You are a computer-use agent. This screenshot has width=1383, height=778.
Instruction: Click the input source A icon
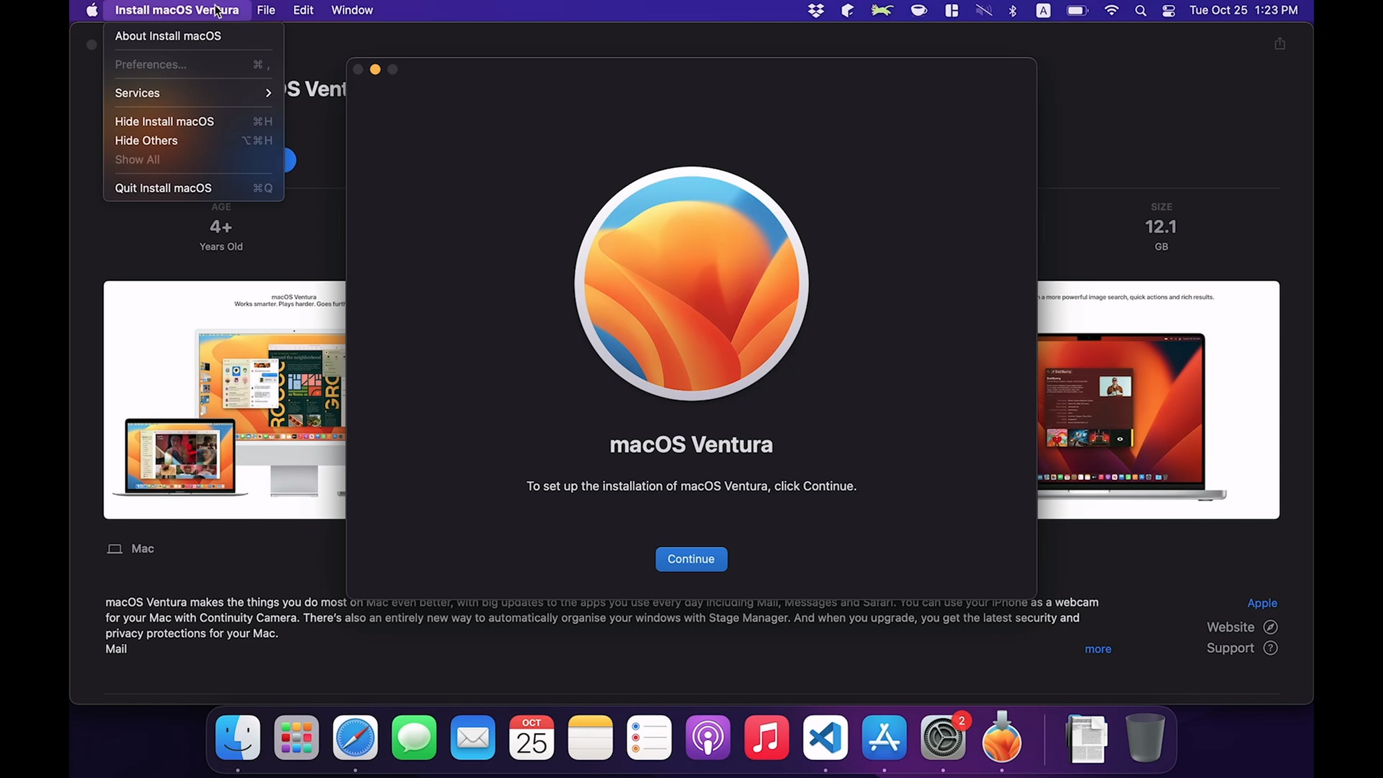[x=1043, y=10]
